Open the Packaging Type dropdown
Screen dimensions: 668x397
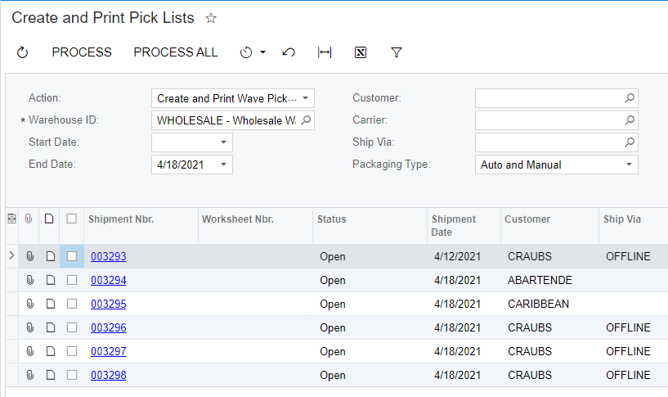click(x=629, y=165)
